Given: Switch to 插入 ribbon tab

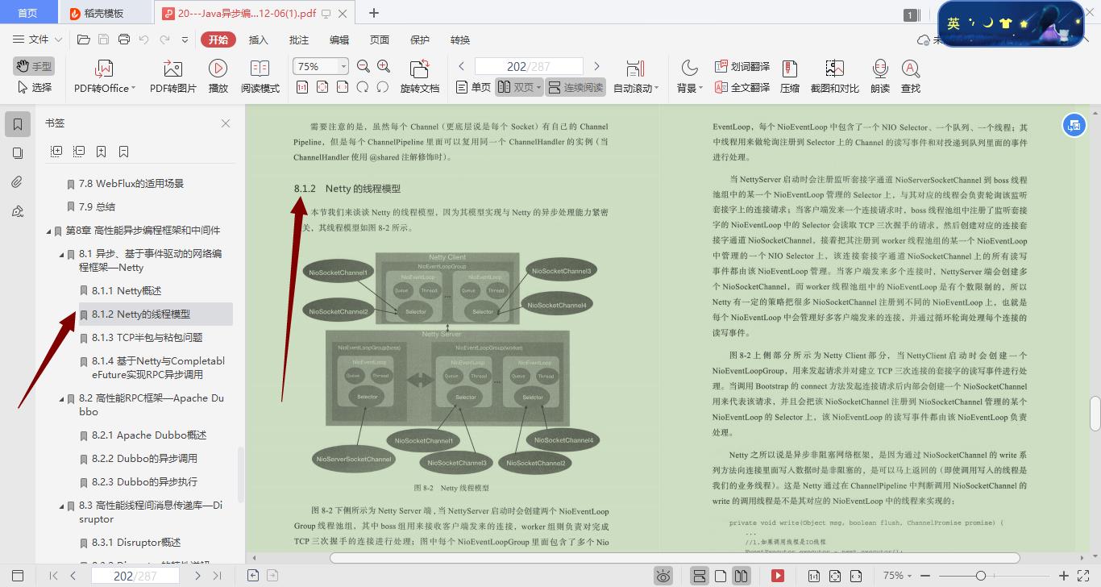Looking at the screenshot, I should pyautogui.click(x=259, y=40).
